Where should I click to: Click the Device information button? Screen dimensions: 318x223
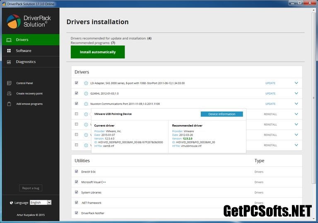point(222,114)
